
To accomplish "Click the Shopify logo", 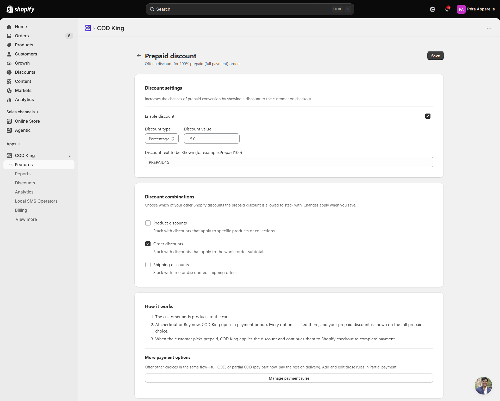I will point(20,9).
